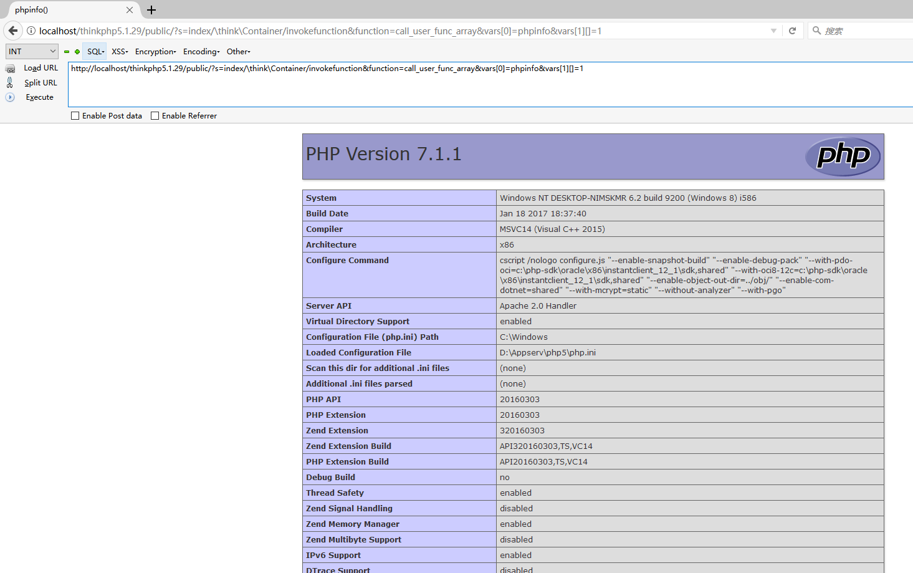Click Execute button label
Viewport: 913px width, 573px height.
click(40, 97)
